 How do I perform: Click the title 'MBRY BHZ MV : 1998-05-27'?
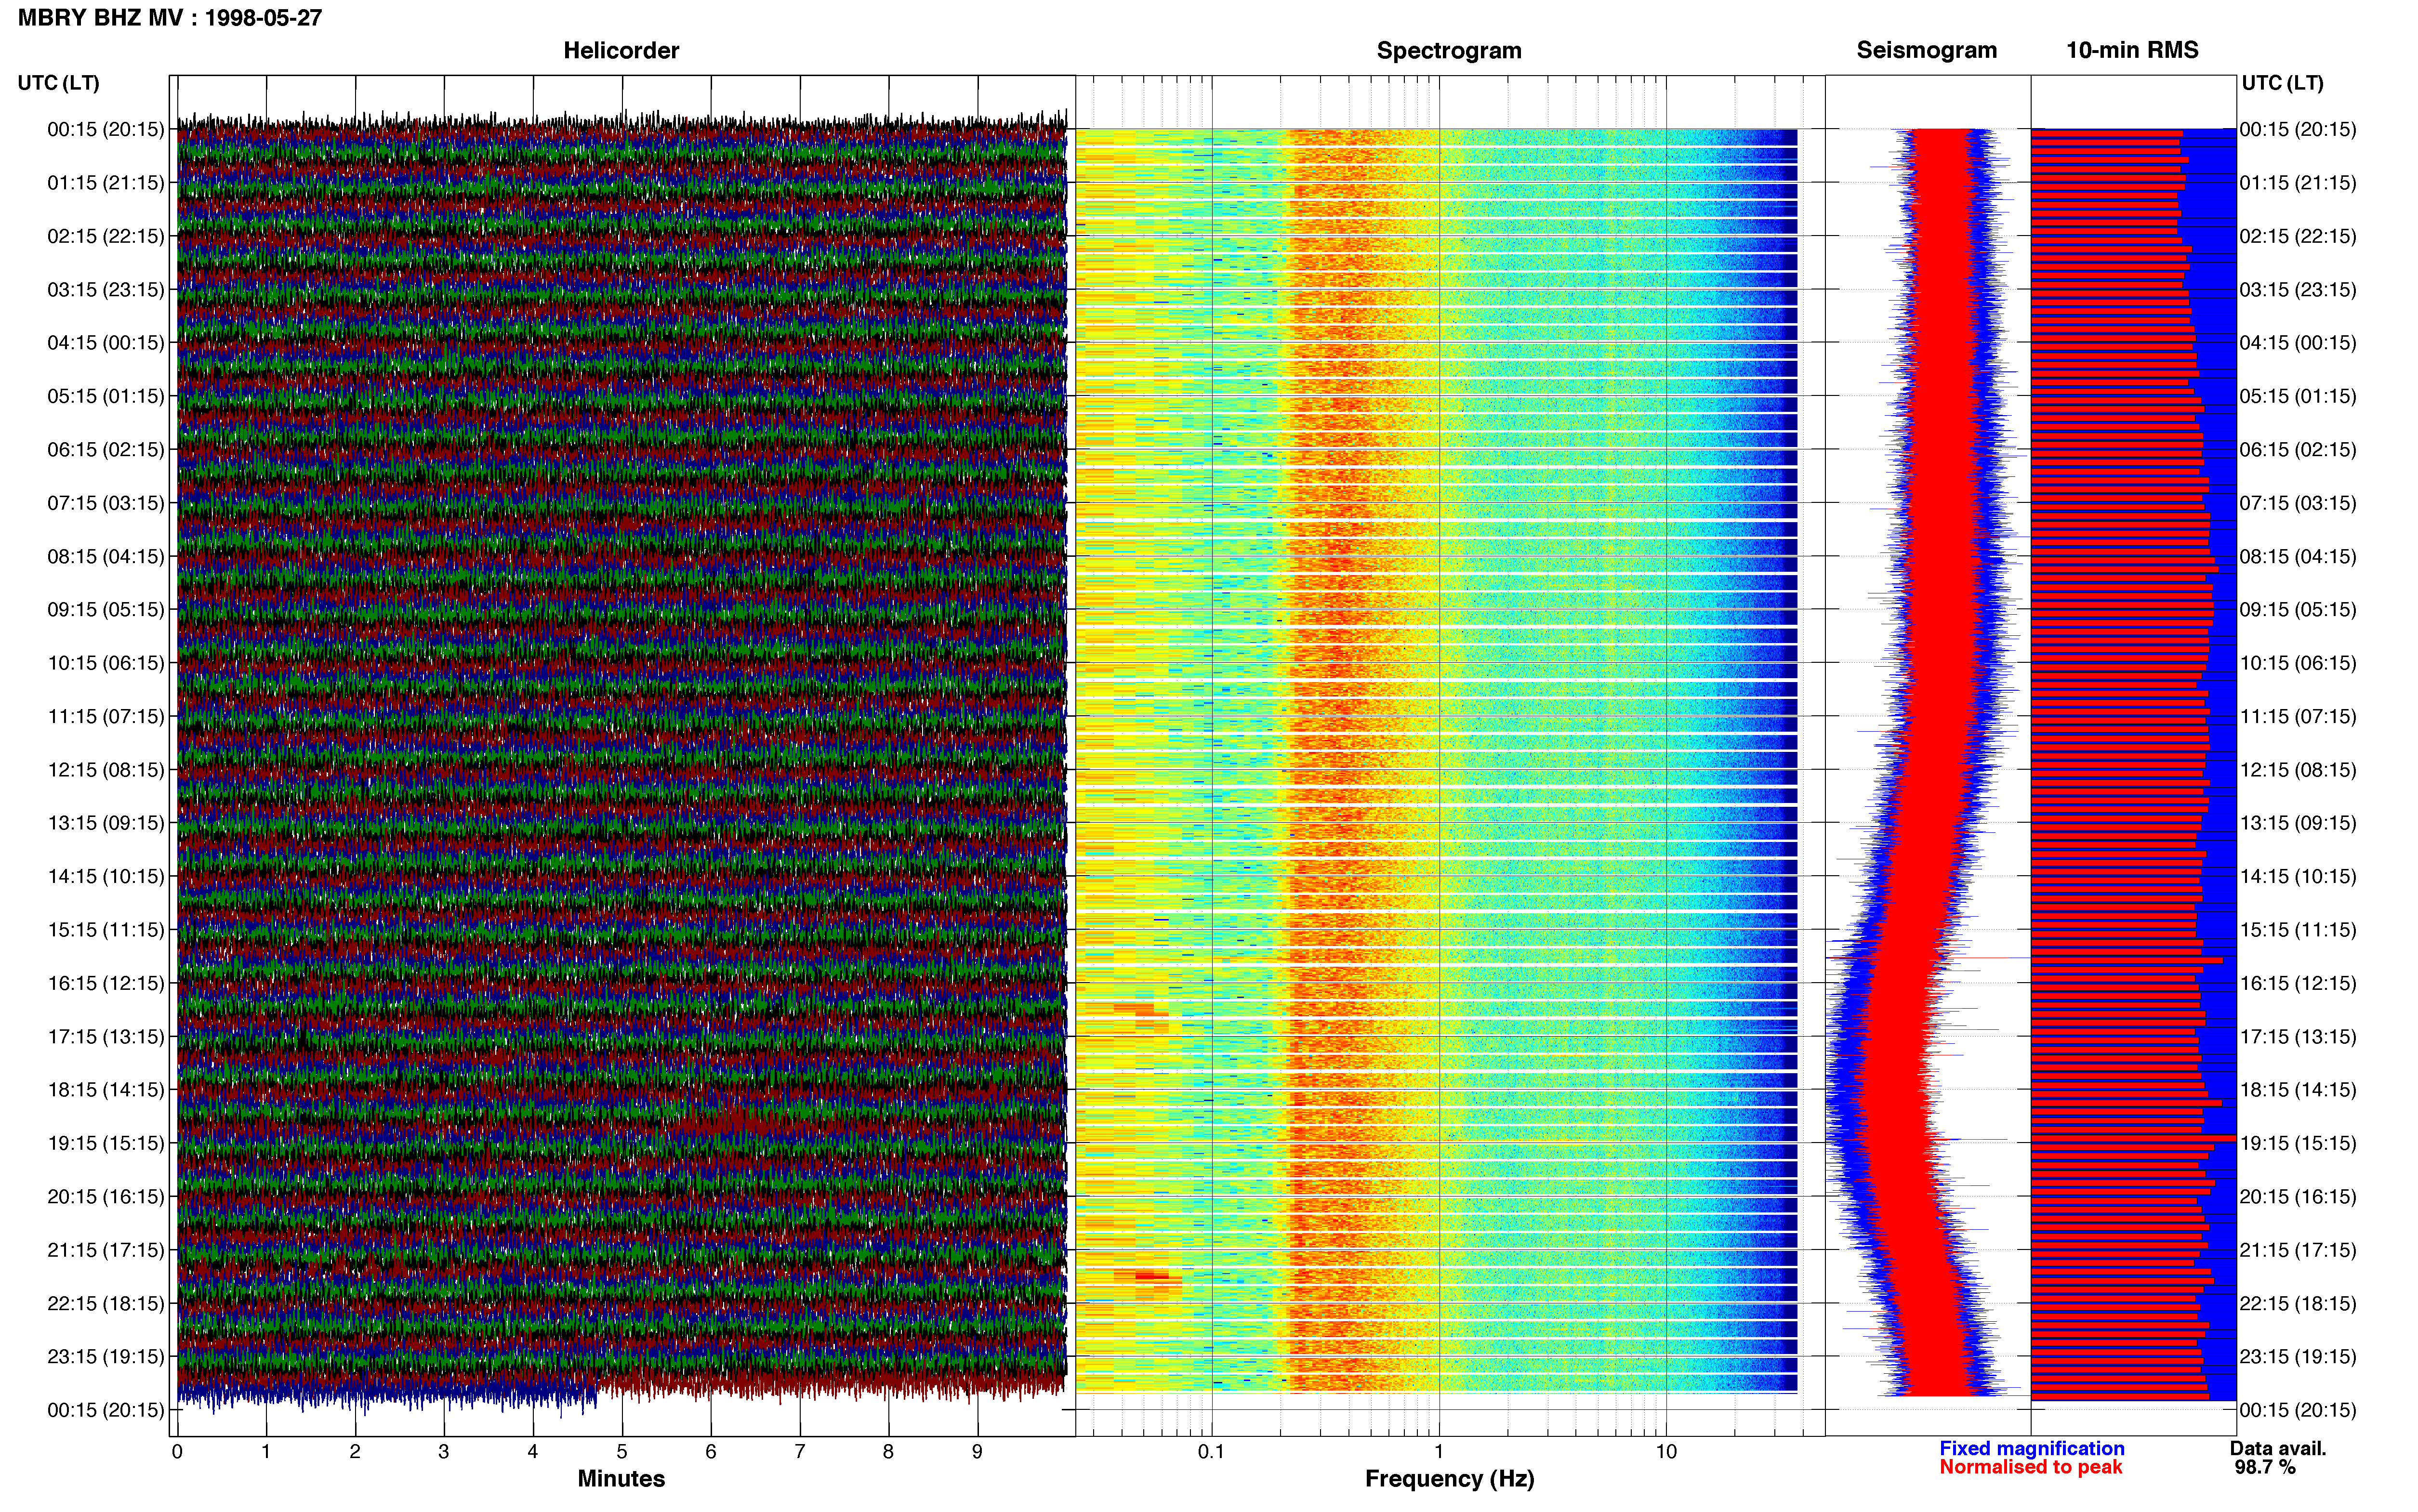[x=170, y=18]
